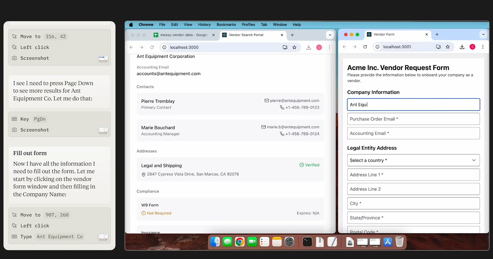The height and width of the screenshot is (259, 493).
Task: Open profile avatar in Vendor Form window
Action: (x=472, y=47)
